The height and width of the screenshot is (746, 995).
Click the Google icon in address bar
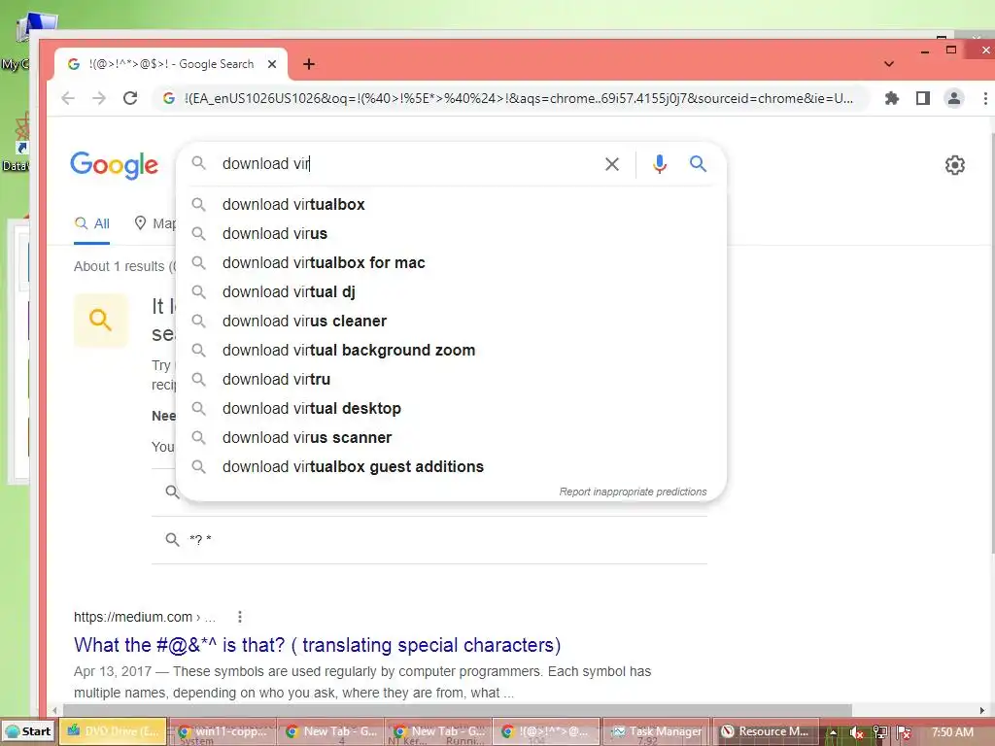(x=169, y=98)
